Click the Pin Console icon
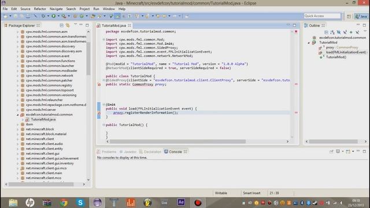370x208 pixels. click(331, 151)
